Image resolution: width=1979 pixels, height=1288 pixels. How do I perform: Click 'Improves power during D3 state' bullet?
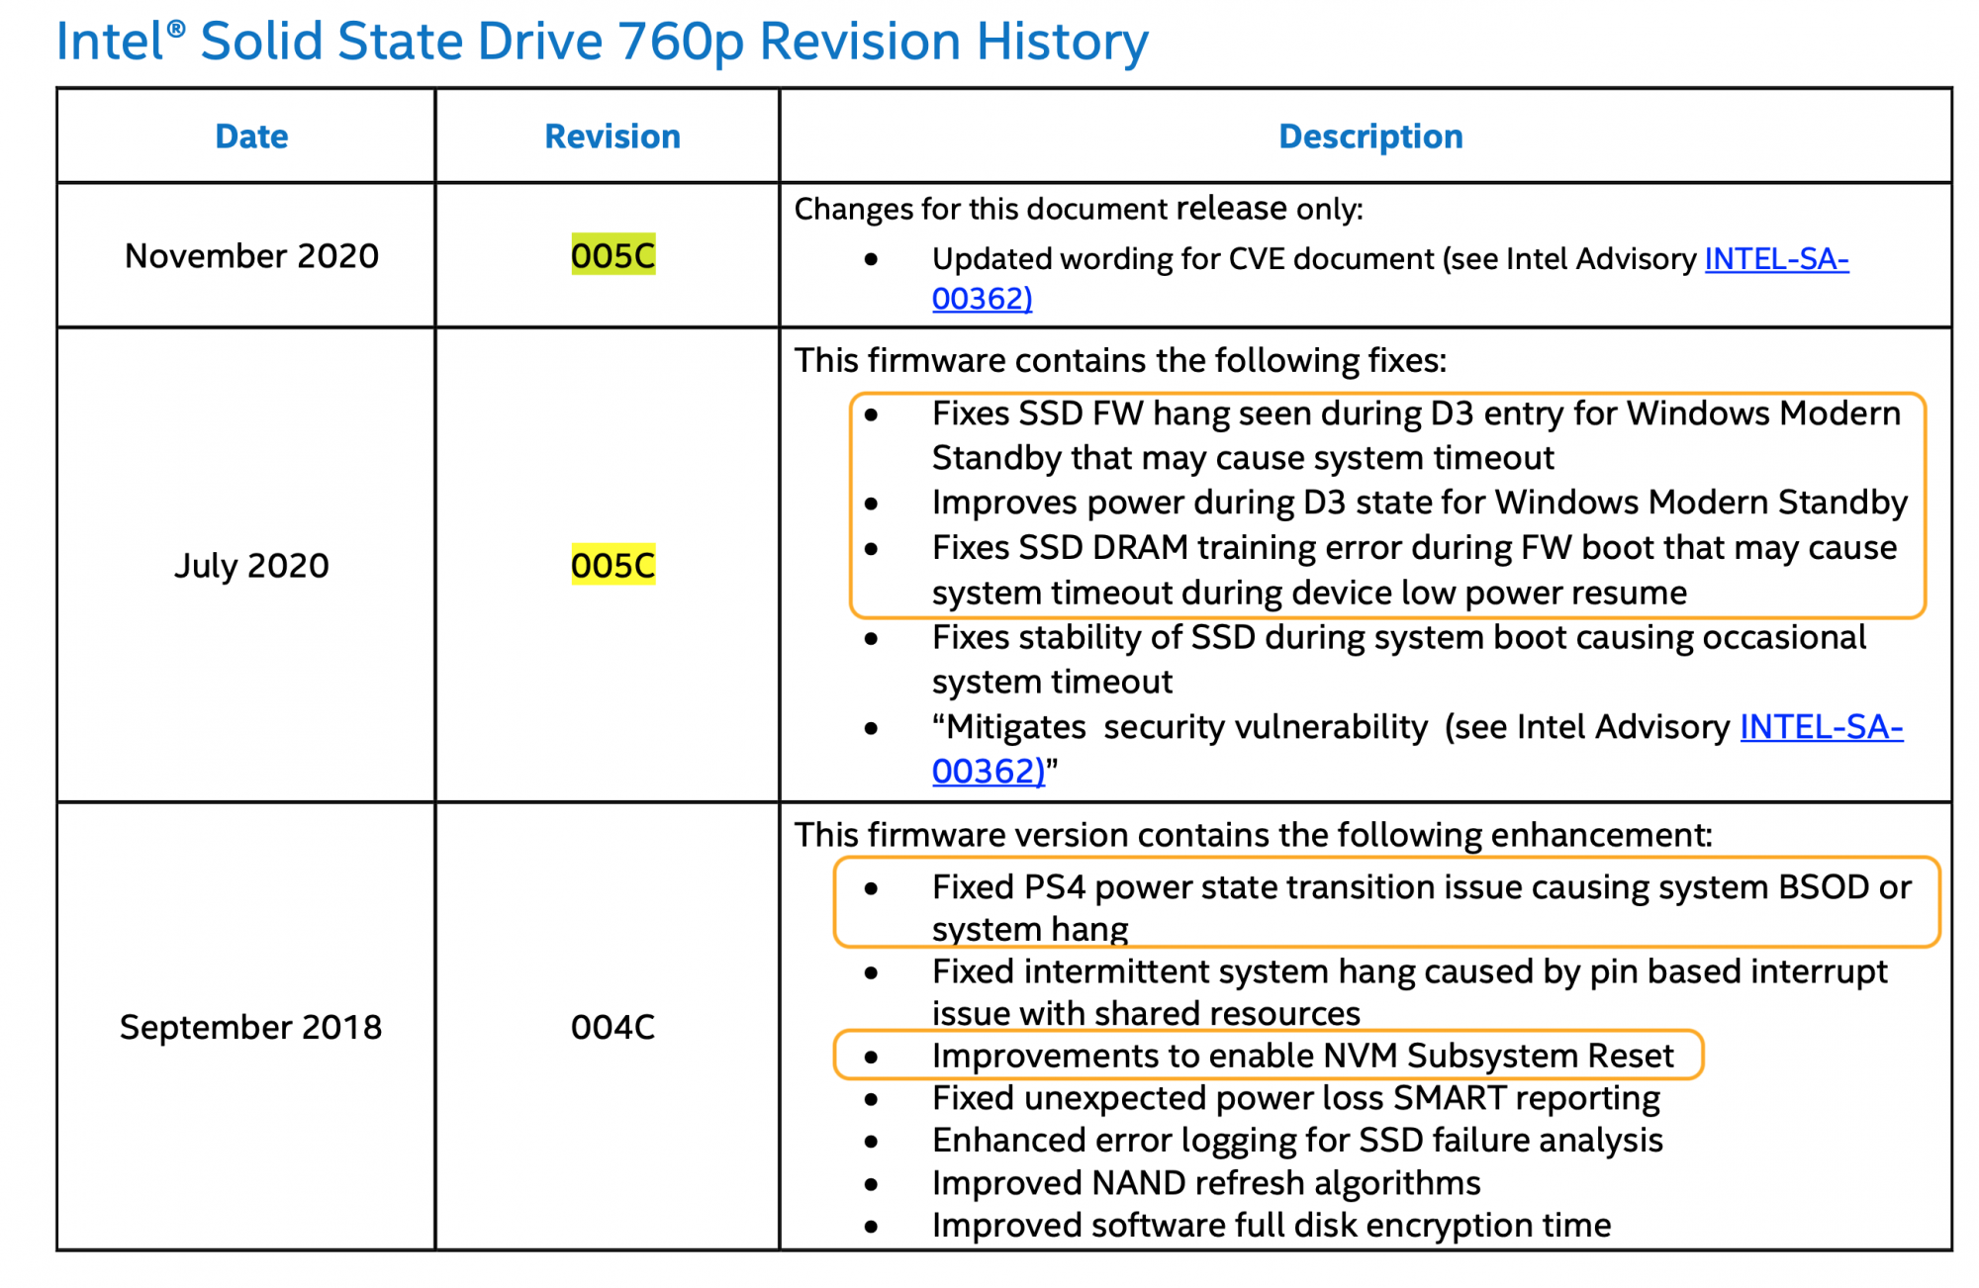(x=1419, y=503)
